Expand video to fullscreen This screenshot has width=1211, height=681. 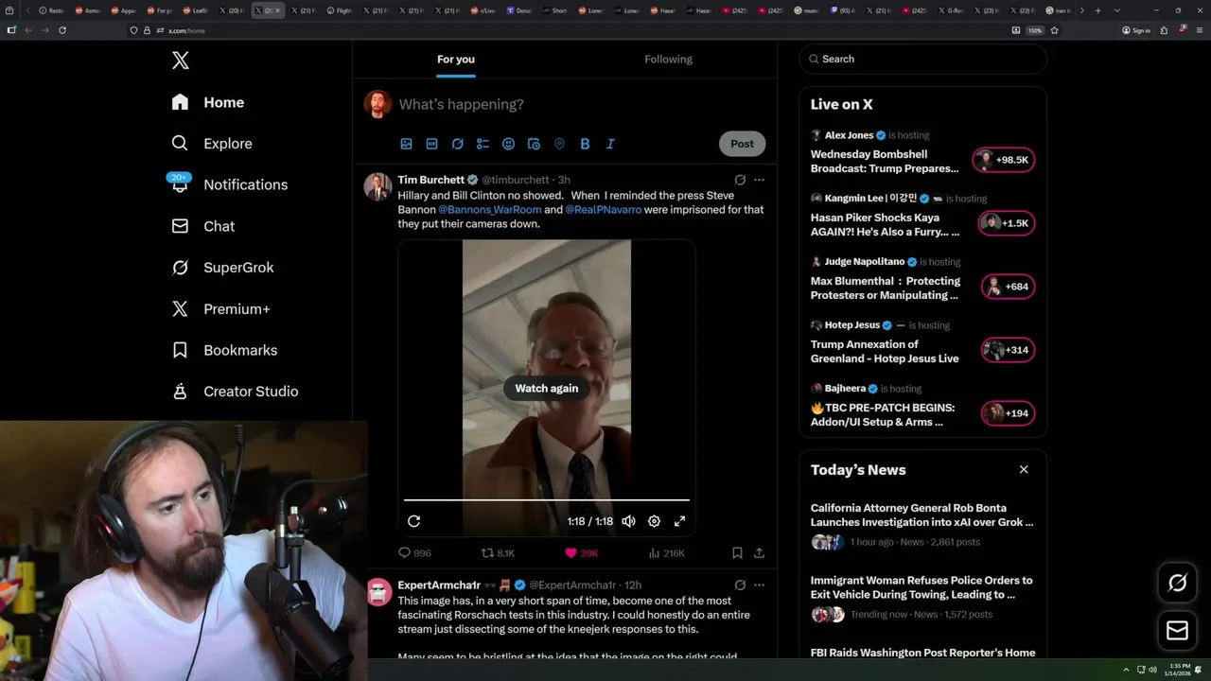click(679, 521)
